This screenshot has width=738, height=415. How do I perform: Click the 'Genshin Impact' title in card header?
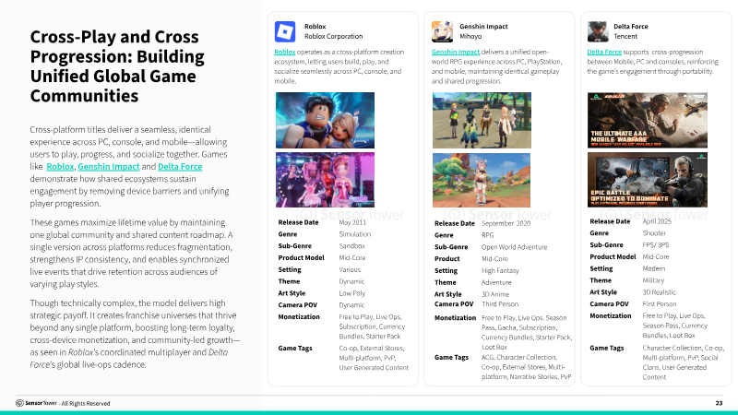pyautogui.click(x=483, y=27)
